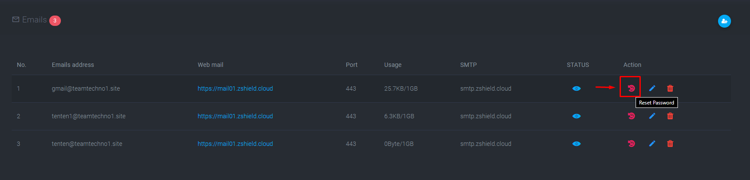Screen dimensions: 750x180
Task: Delete the gmail@teamtechno1.site email
Action: click(x=670, y=88)
